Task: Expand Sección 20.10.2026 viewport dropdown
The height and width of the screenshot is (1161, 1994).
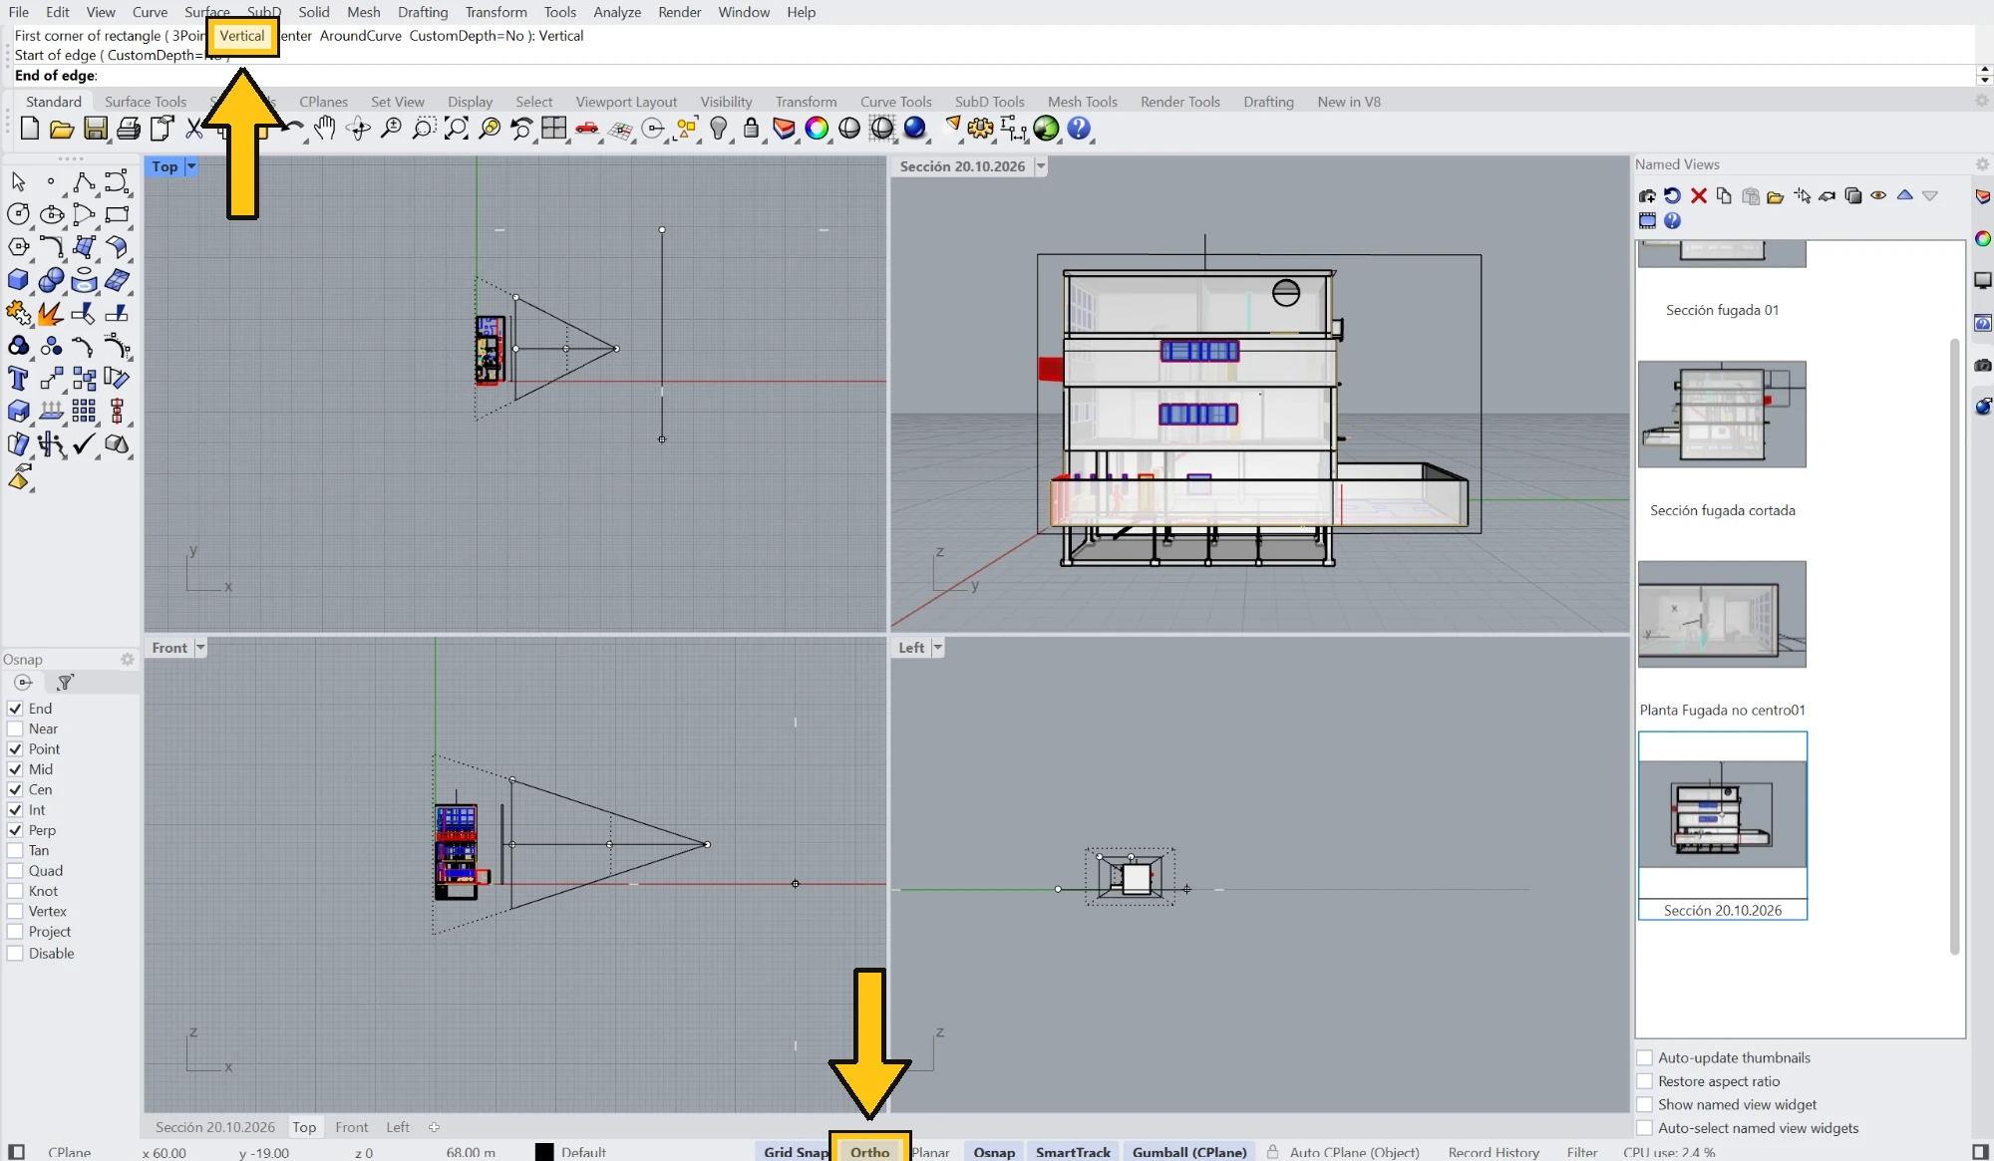Action: click(1041, 166)
